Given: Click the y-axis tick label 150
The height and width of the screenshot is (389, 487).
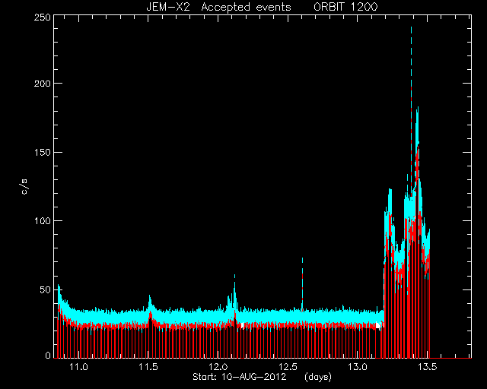Looking at the screenshot, I should [x=43, y=152].
